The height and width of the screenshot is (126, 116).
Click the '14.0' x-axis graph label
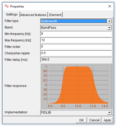point(105,106)
